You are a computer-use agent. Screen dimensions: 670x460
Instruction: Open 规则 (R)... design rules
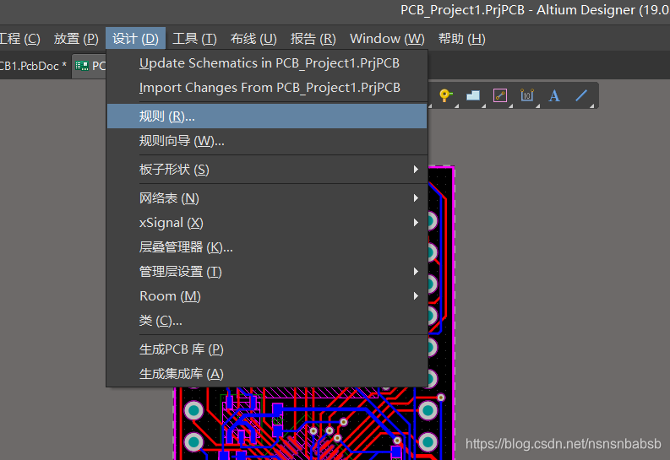267,116
